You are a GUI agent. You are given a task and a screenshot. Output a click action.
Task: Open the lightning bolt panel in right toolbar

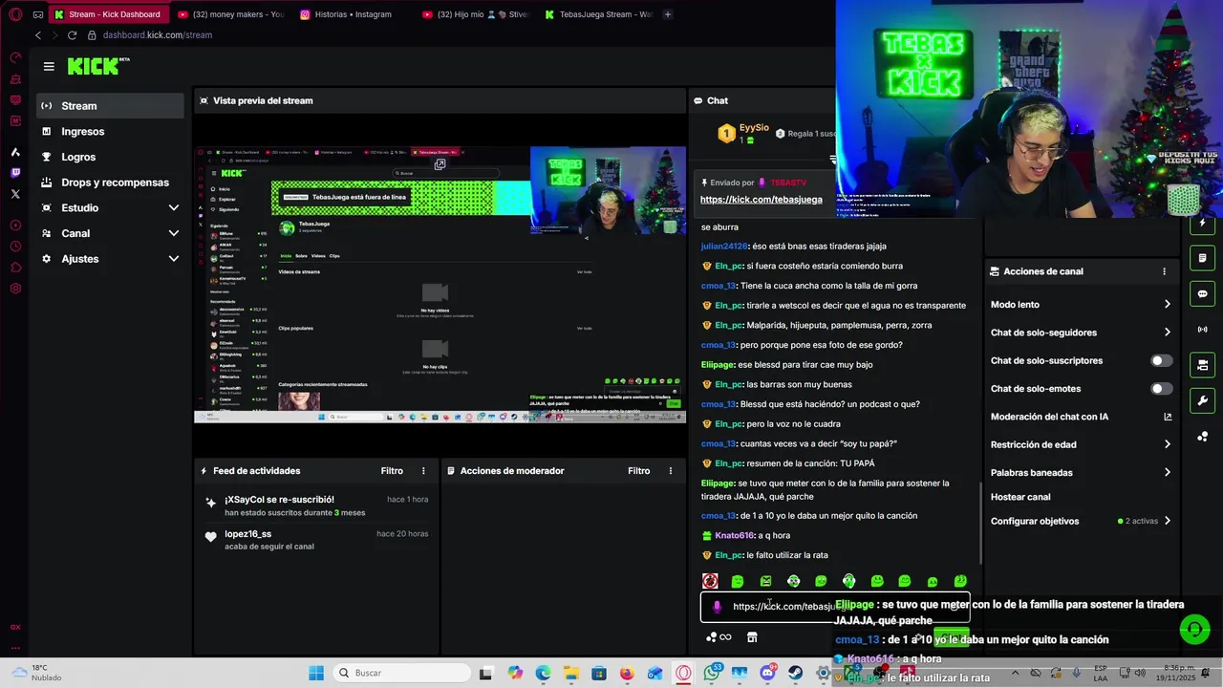[x=1202, y=223]
